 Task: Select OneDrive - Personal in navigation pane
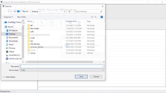pos(13,22)
